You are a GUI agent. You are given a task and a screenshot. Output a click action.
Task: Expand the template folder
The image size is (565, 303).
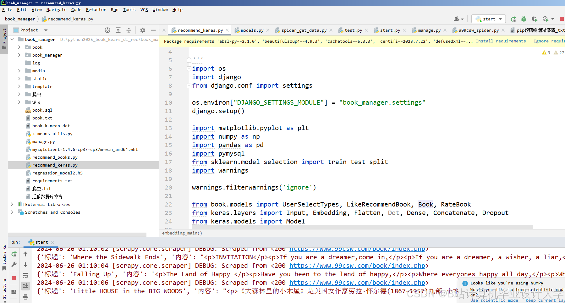point(19,86)
